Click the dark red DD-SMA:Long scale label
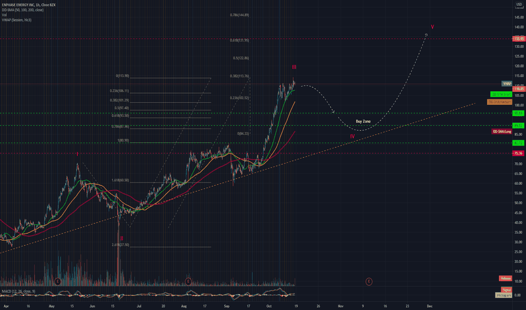The width and height of the screenshot is (526, 310). (502, 132)
